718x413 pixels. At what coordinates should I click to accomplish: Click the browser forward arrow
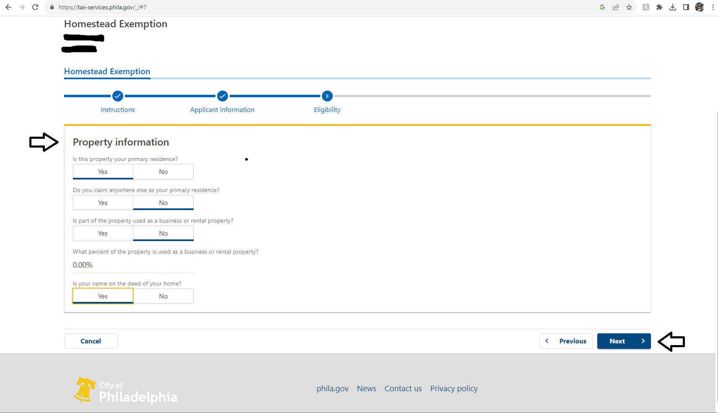tap(22, 7)
